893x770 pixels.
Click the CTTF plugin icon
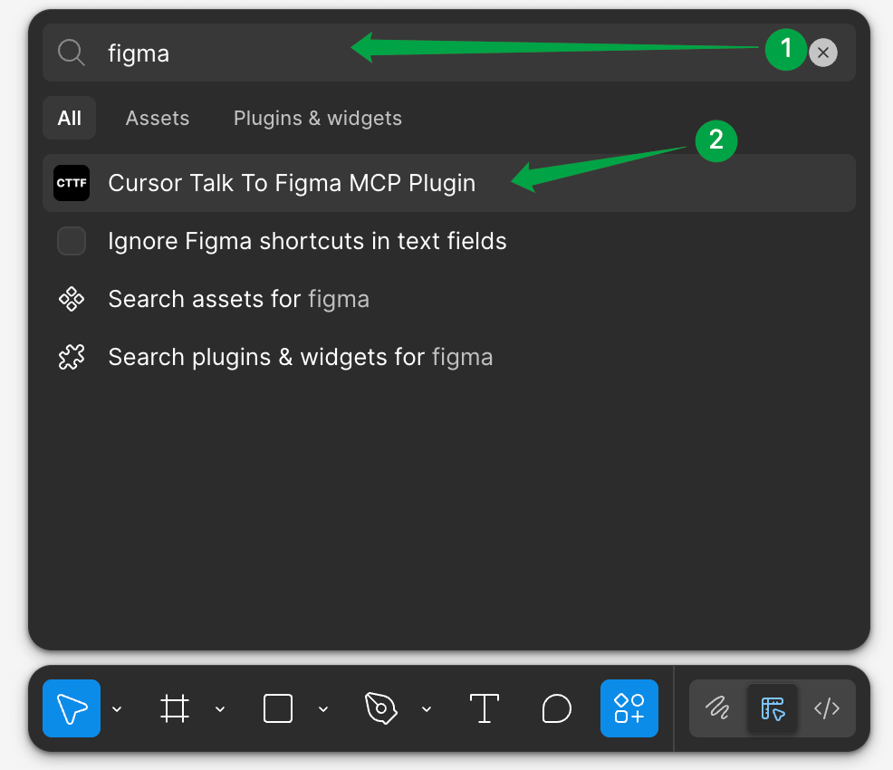(x=72, y=183)
